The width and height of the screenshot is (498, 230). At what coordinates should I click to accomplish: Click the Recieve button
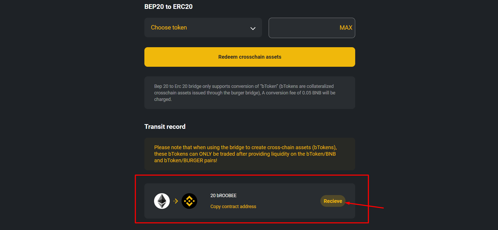(x=333, y=201)
